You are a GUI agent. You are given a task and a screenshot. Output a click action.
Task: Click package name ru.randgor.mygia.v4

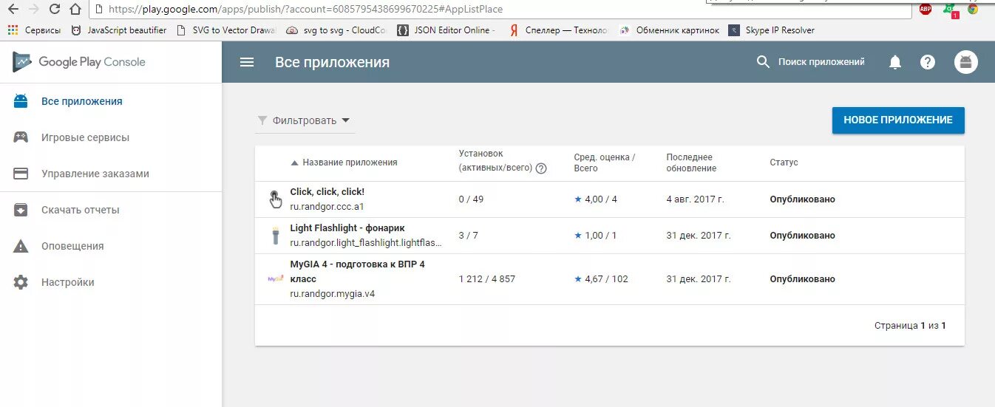pos(332,294)
